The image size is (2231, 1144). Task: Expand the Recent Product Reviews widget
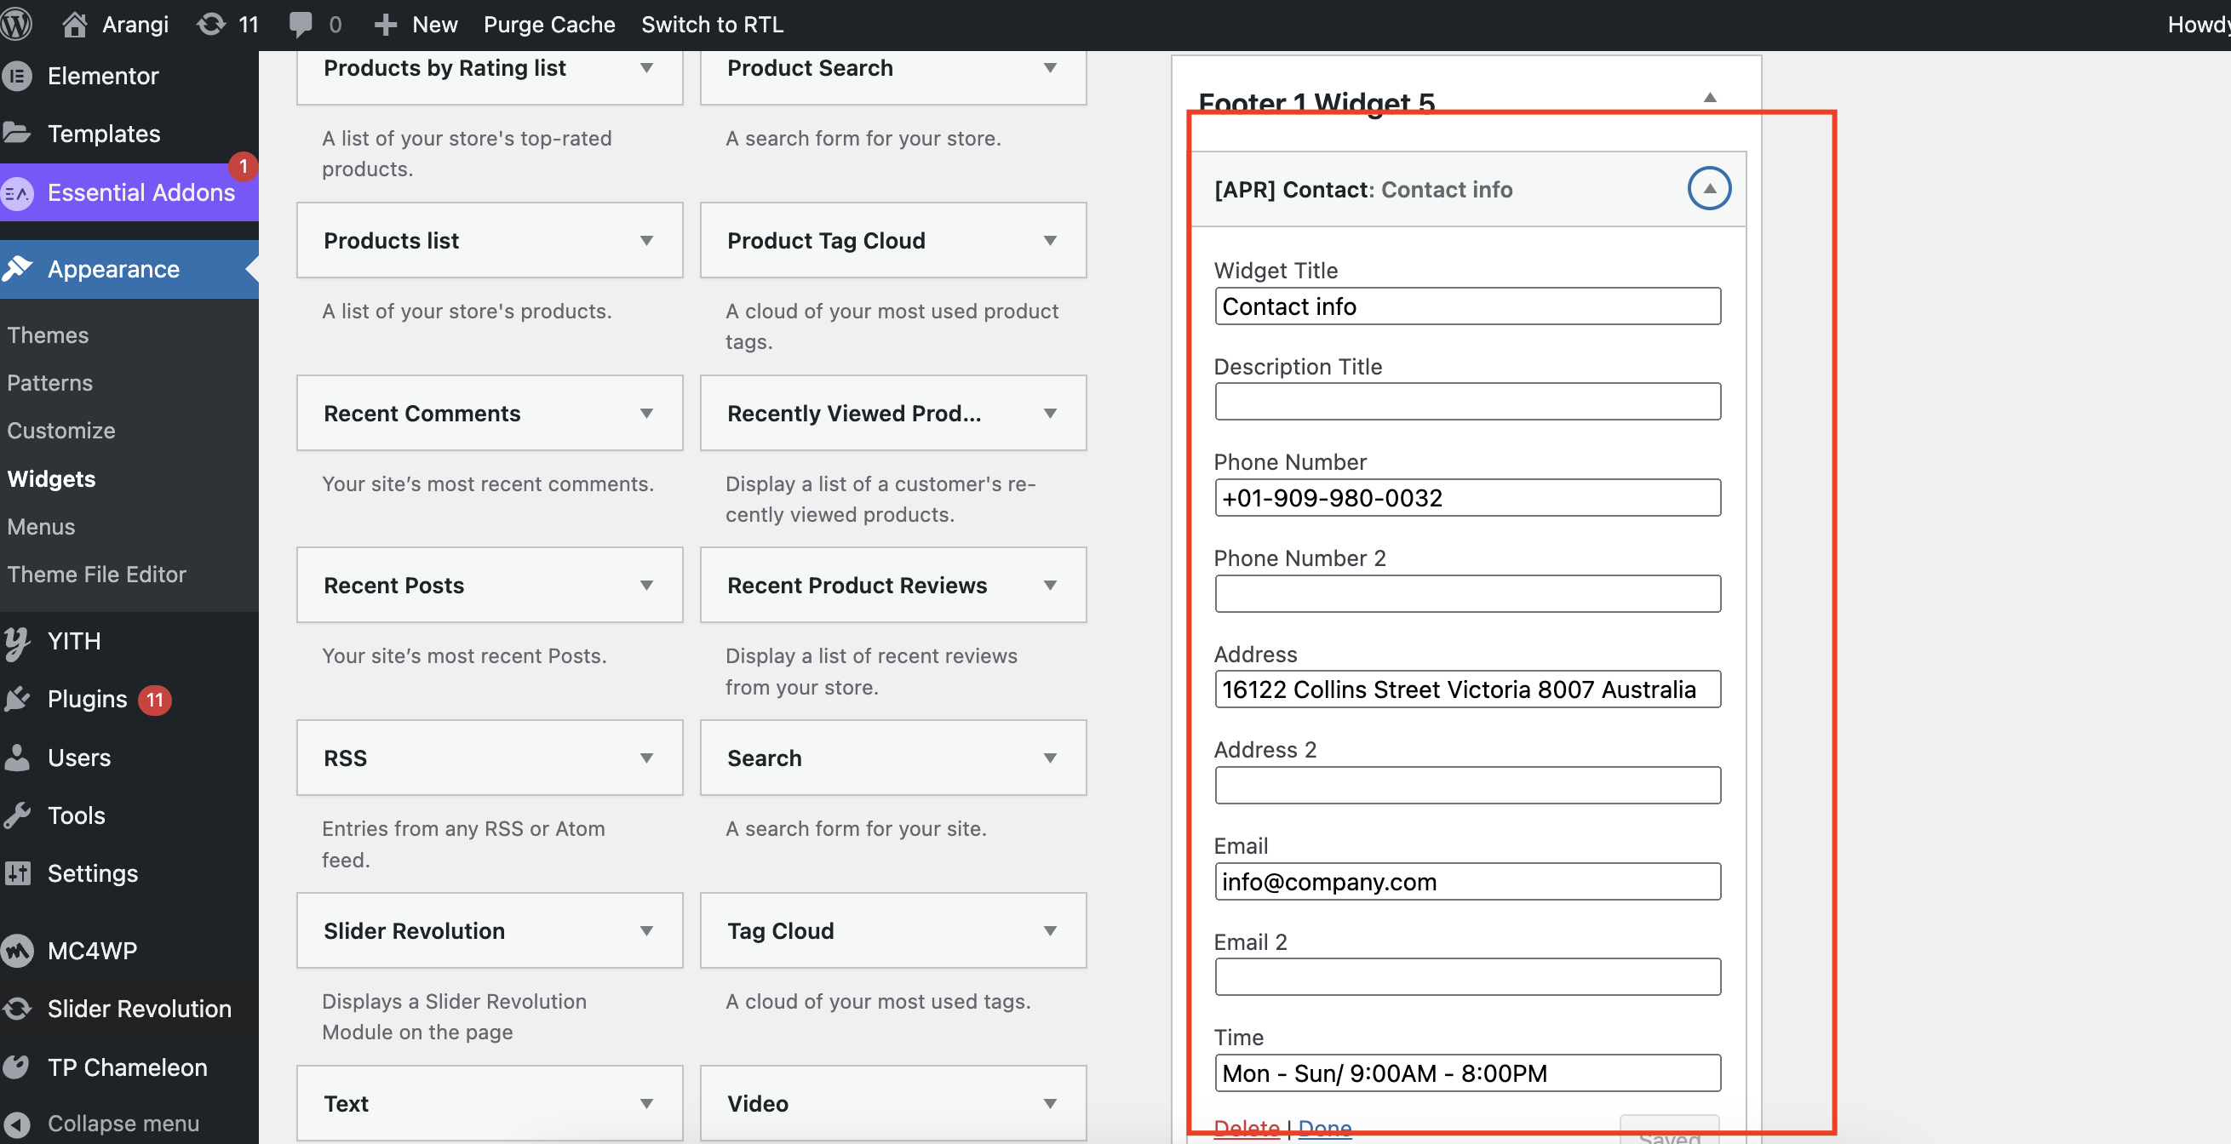pyautogui.click(x=1050, y=586)
